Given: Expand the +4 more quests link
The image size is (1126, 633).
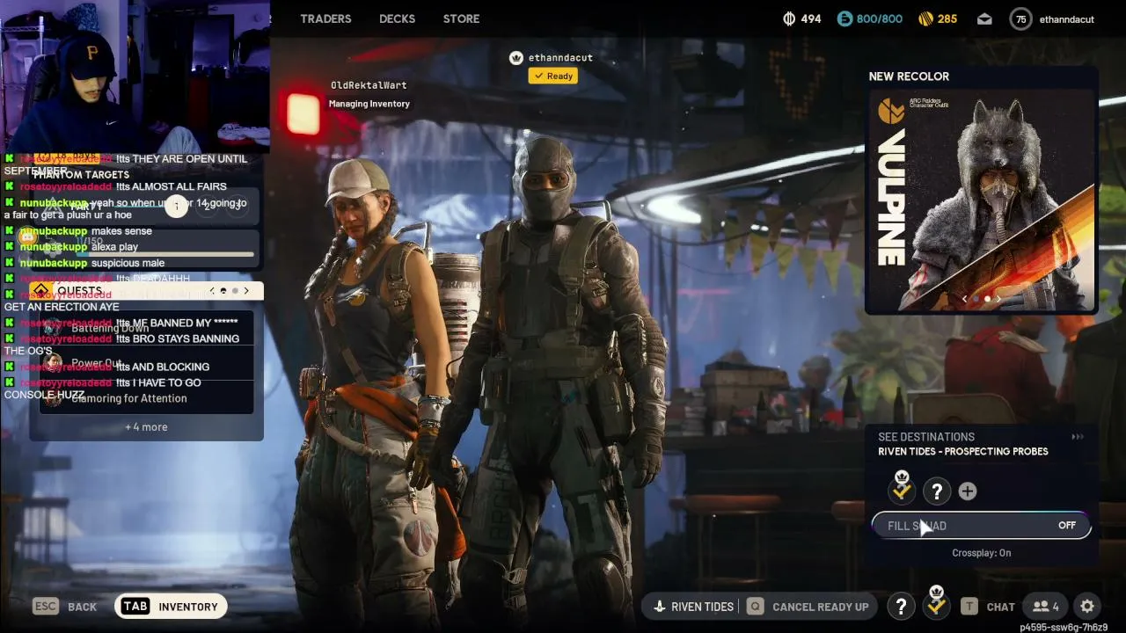Looking at the screenshot, I should point(146,427).
